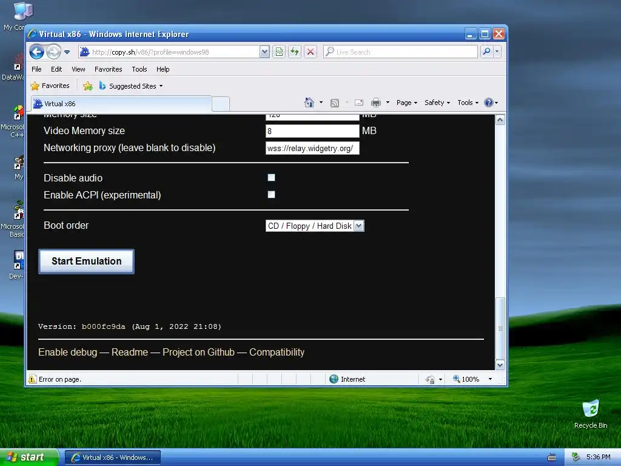Open the File menu

click(x=36, y=69)
